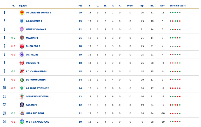
Task: Open the M Y F 03 Auvergne link
Action: pos(37,122)
